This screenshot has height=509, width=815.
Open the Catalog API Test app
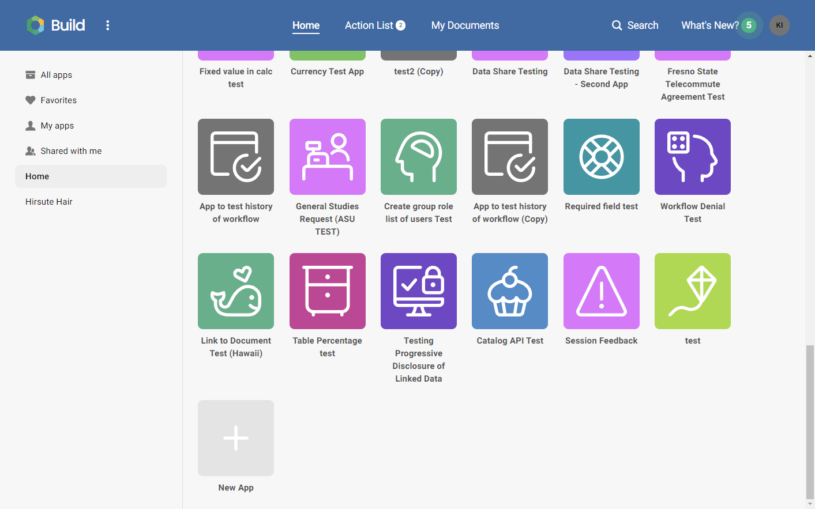[x=510, y=291]
